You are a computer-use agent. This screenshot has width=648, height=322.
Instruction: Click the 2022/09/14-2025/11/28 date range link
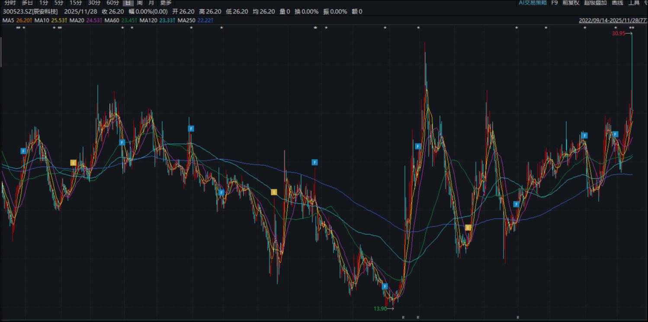[x=613, y=20]
